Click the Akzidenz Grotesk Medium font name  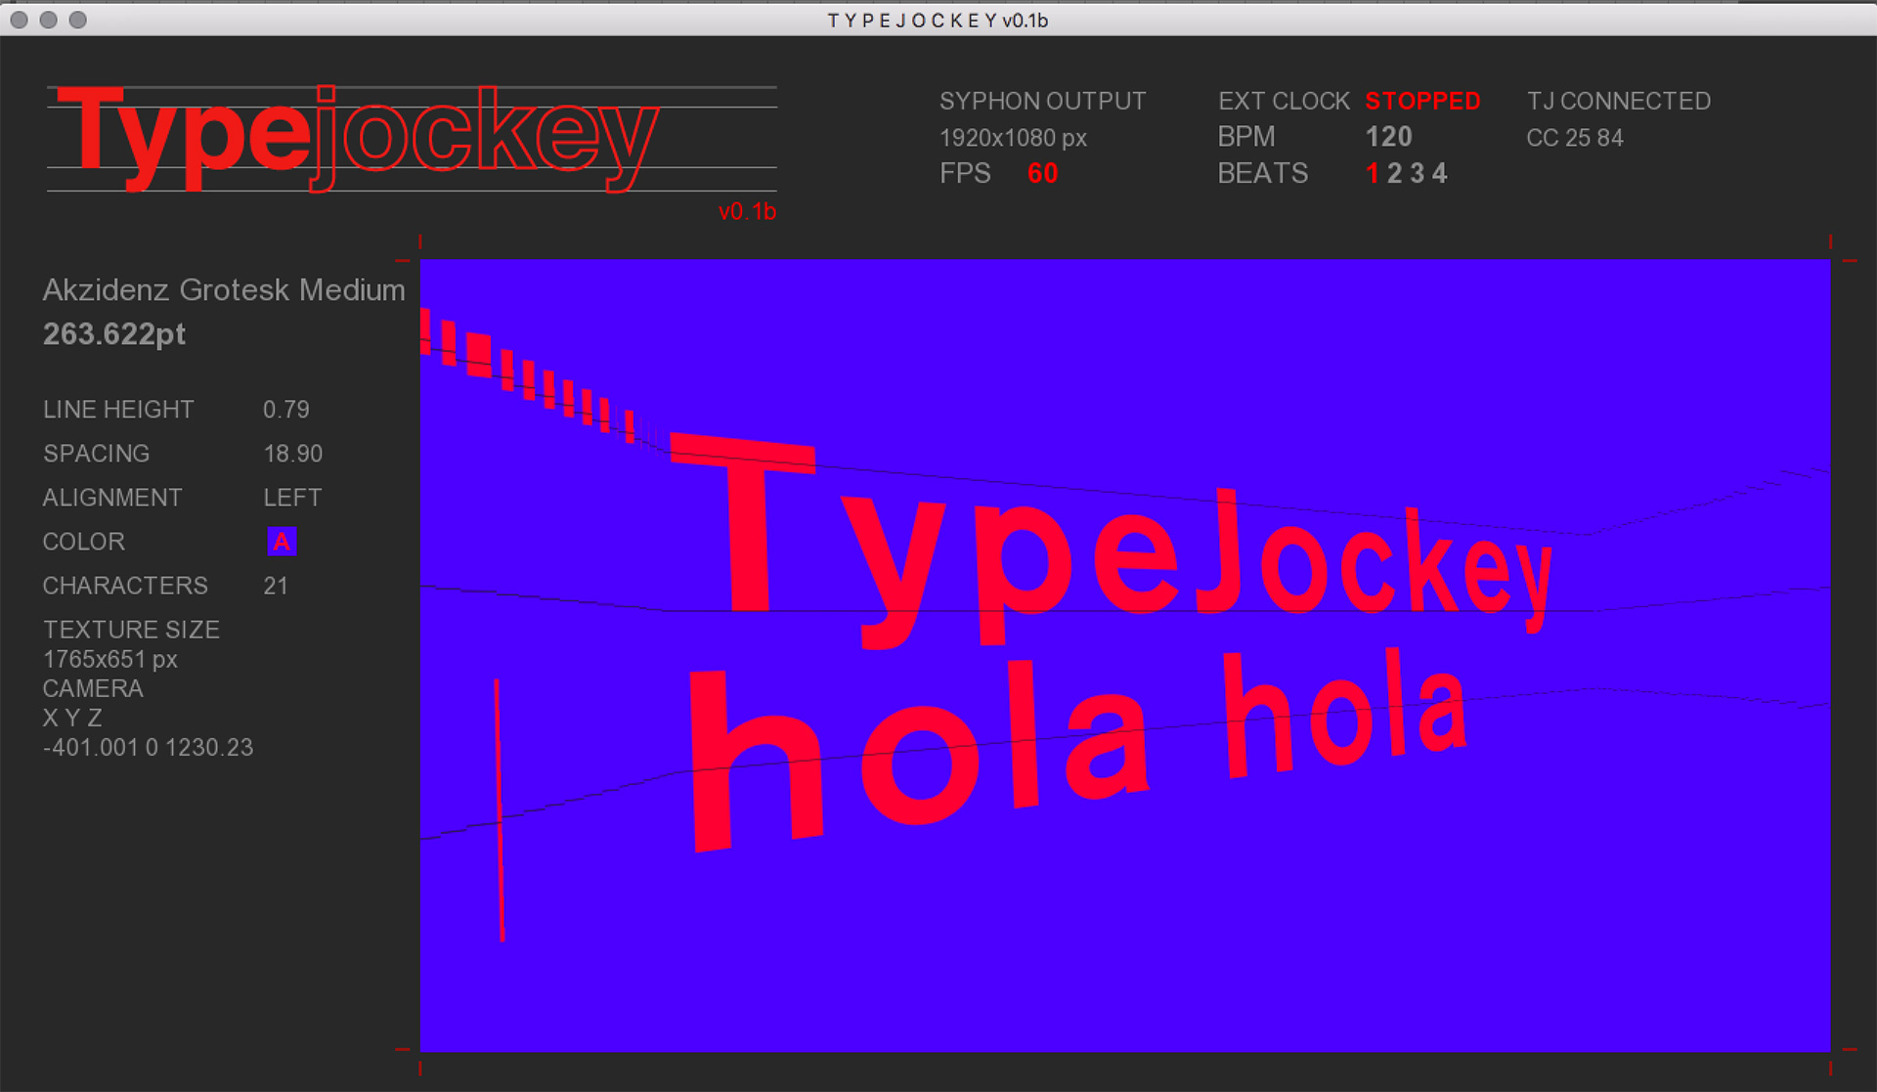(224, 290)
